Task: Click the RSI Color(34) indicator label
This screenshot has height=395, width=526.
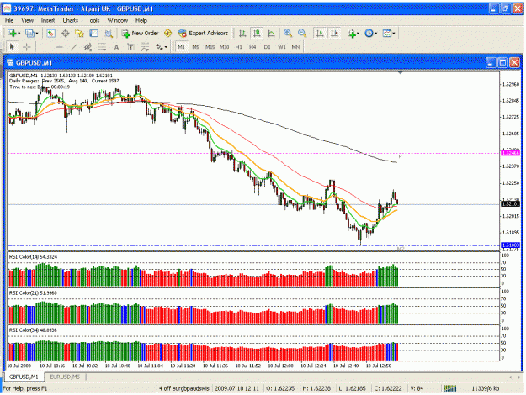Action: 33,330
